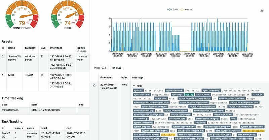Image resolution: width=269 pixels, height=140 pixels.
Task: Click the 192.168.5.10 interface entry
Action: click(x=61, y=66)
